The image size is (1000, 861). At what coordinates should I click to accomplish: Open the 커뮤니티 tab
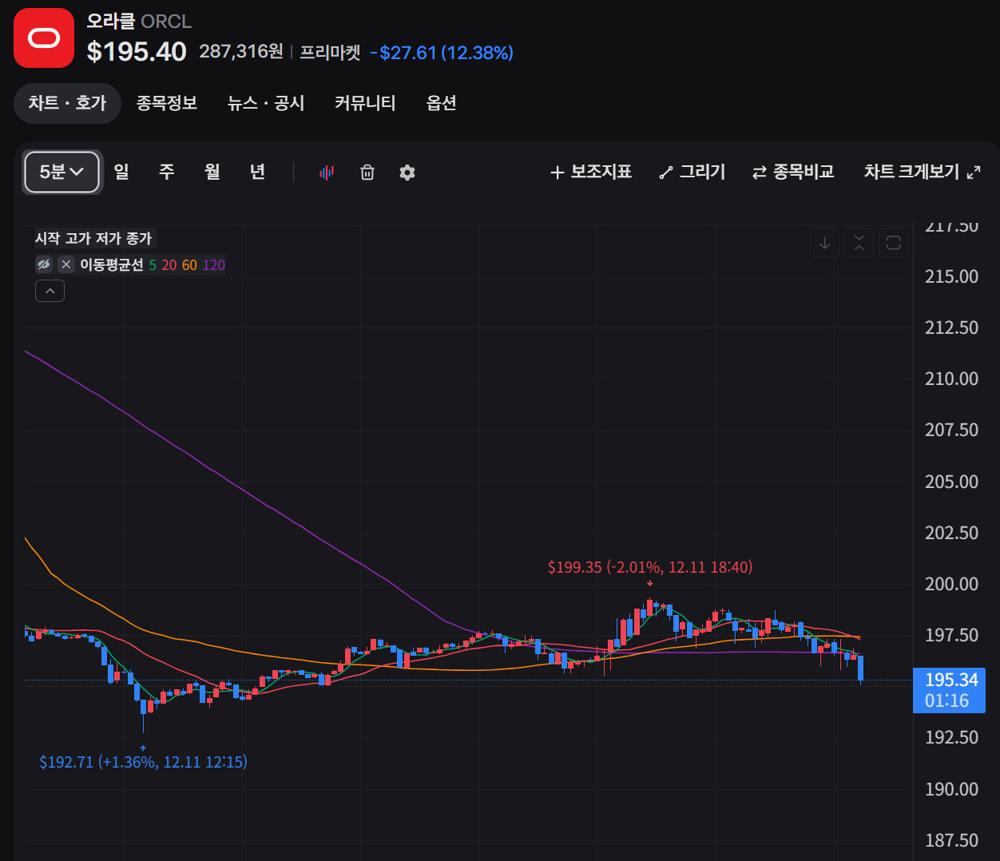click(x=365, y=103)
